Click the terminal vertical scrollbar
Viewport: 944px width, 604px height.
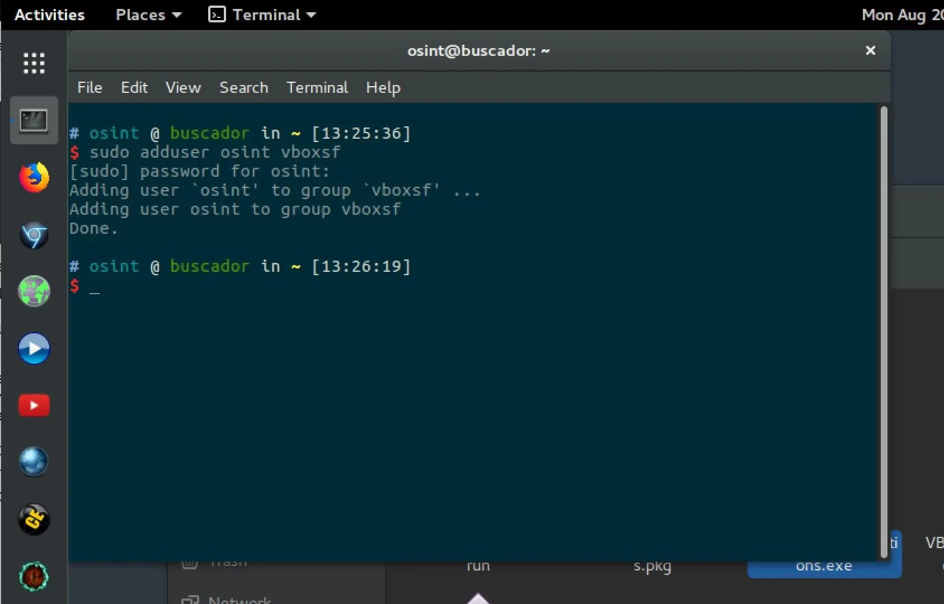(x=884, y=332)
